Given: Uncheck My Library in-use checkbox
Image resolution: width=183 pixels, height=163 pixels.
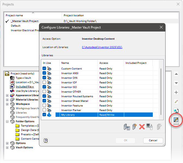Looking at the screenshot, I should tap(44, 115).
